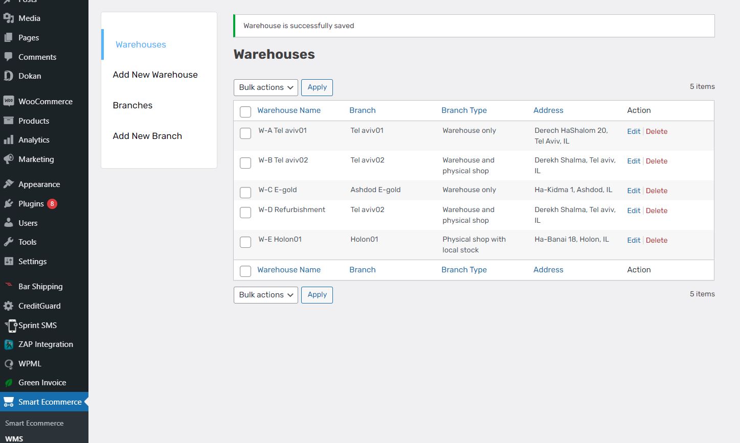The image size is (740, 443).
Task: Click the Green Invoice leaf icon
Action: point(9,383)
